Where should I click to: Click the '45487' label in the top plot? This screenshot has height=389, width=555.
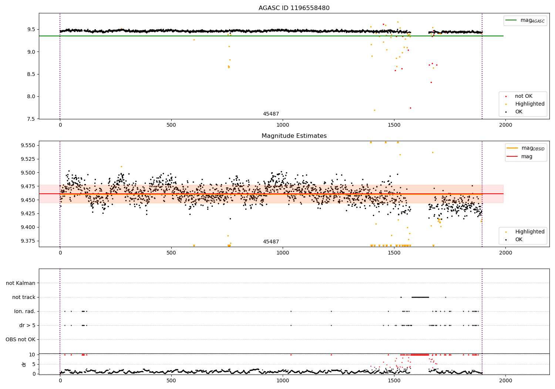coord(271,114)
